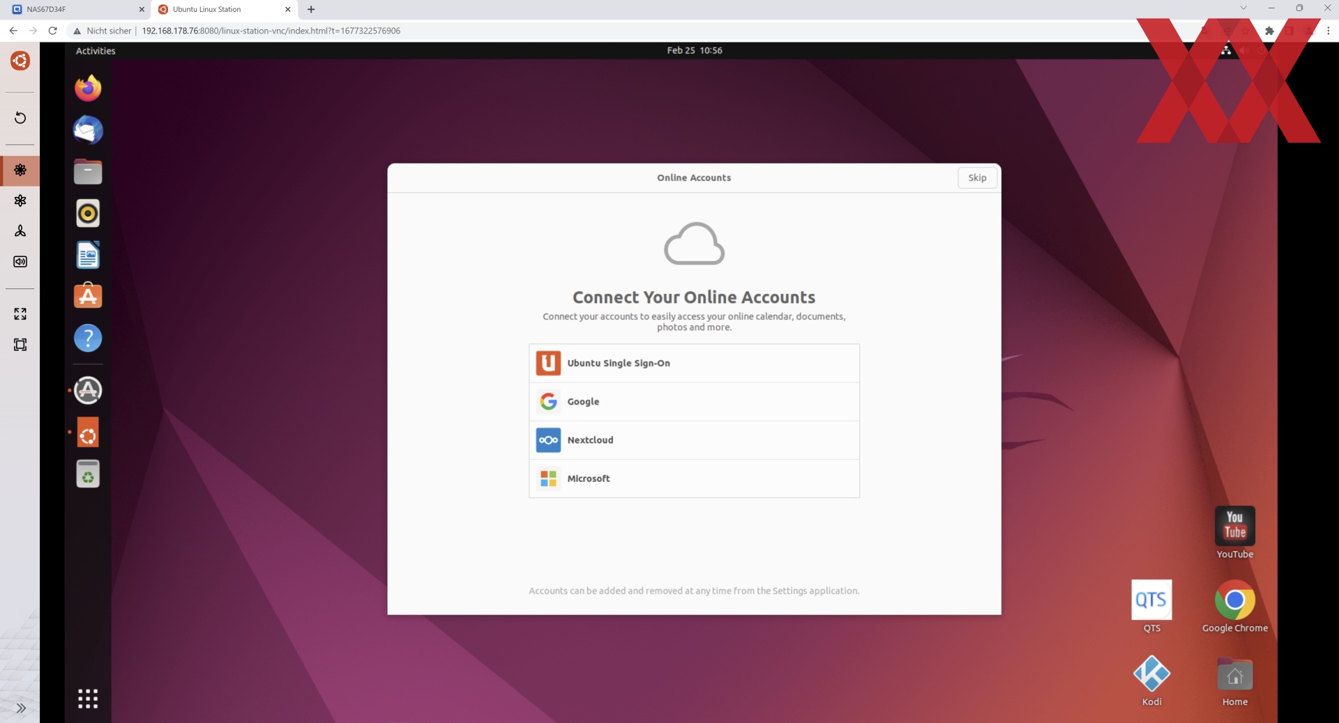Reload the current page
This screenshot has width=1339, height=723.
[x=52, y=31]
